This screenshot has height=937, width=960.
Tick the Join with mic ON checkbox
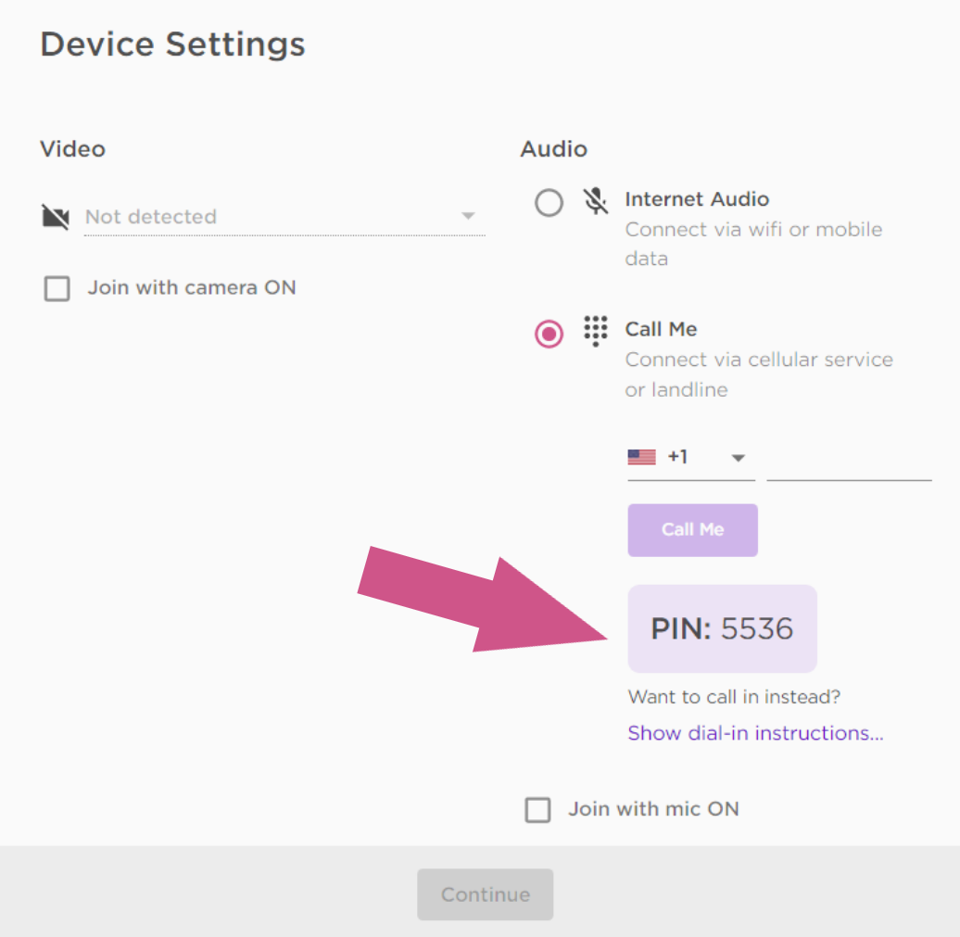click(x=537, y=810)
